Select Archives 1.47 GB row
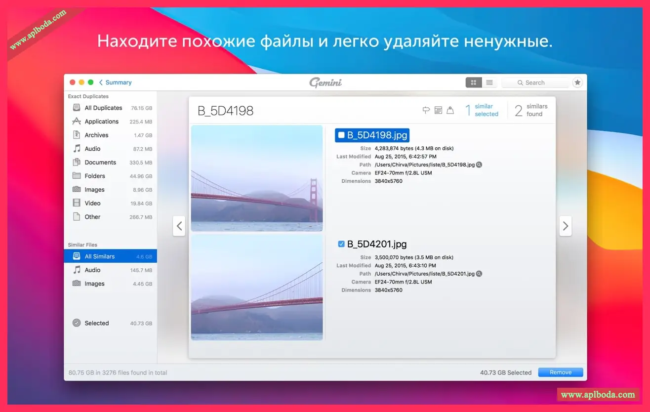This screenshot has width=650, height=412. pos(111,135)
